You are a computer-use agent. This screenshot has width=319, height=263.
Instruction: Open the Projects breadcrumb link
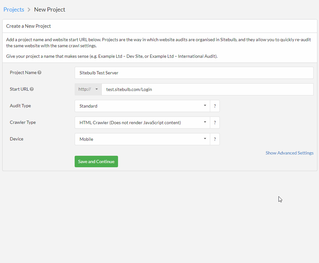14,10
